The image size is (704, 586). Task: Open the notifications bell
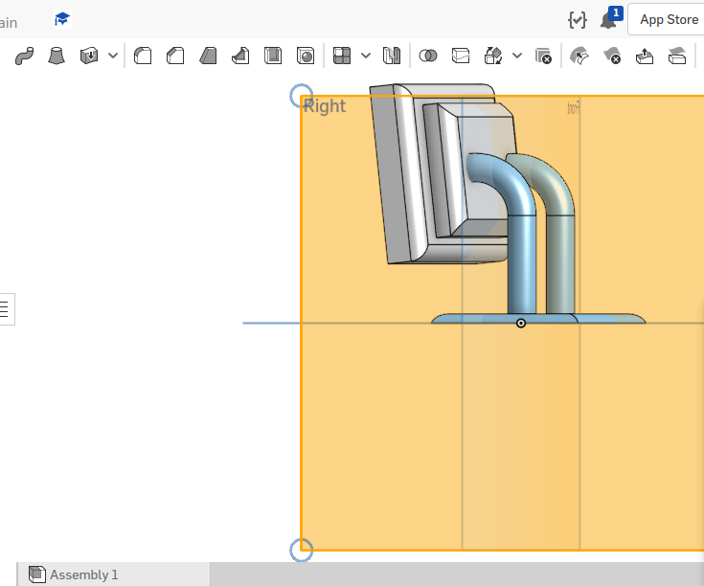point(608,20)
